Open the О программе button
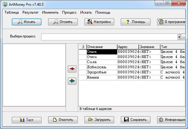This screenshot has height=129, width=188. pyautogui.click(x=172, y=22)
